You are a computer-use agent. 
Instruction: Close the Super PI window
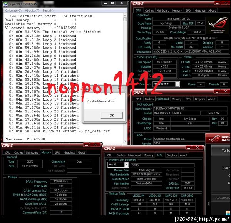[x=122, y=3]
